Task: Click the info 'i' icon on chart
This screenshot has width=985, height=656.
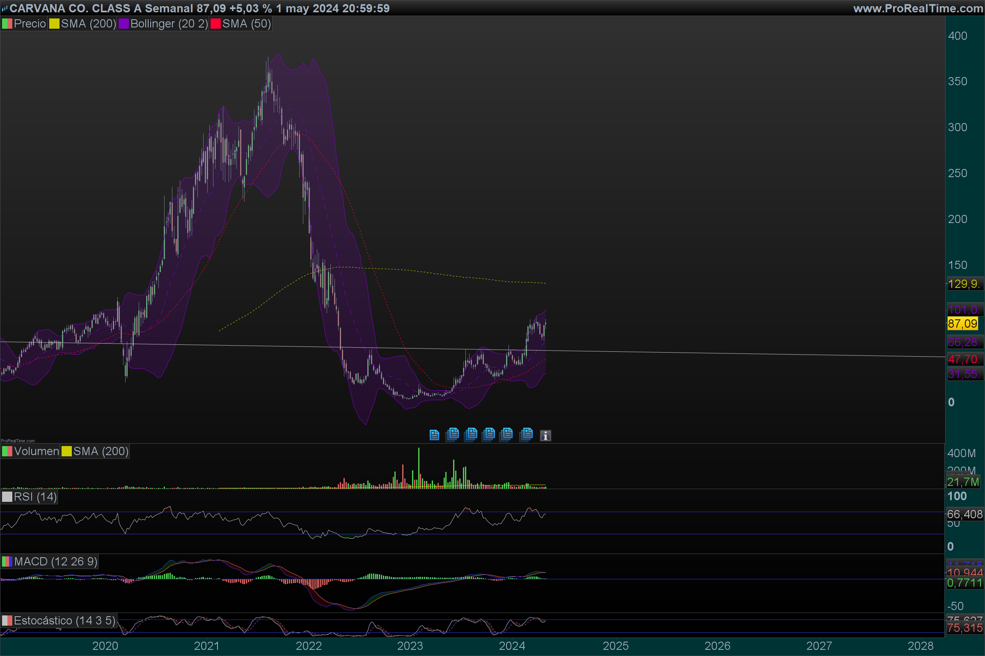Action: 545,435
